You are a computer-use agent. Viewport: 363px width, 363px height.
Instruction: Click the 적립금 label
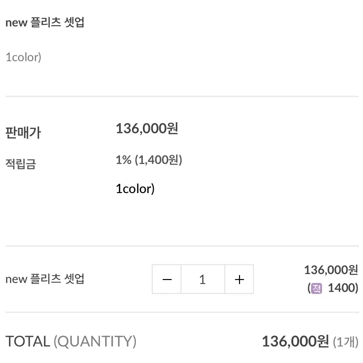click(20, 164)
